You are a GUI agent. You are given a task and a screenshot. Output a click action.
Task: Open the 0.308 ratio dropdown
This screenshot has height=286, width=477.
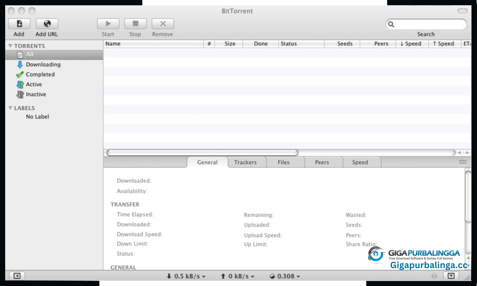(285, 276)
